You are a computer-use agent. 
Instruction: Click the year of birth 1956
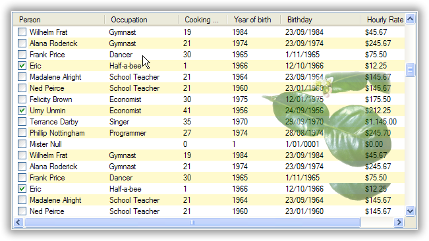pyautogui.click(x=240, y=111)
